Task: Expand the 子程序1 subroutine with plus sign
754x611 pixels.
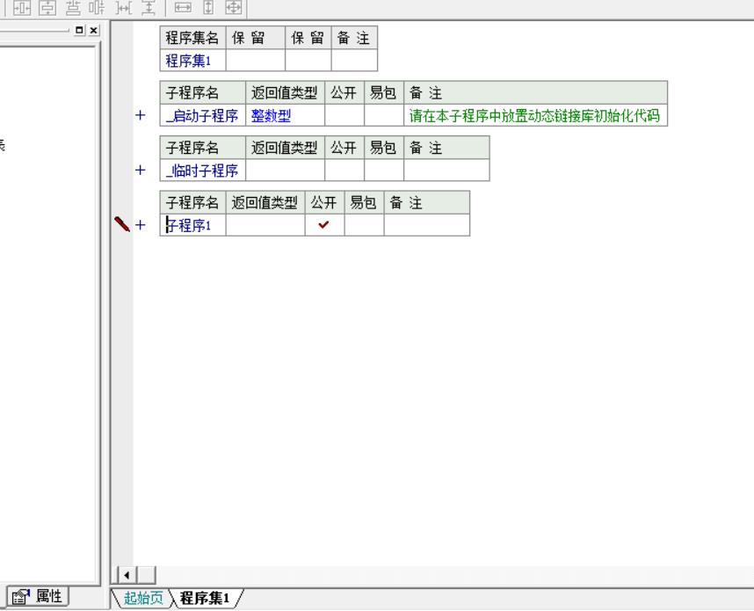Action: point(140,225)
